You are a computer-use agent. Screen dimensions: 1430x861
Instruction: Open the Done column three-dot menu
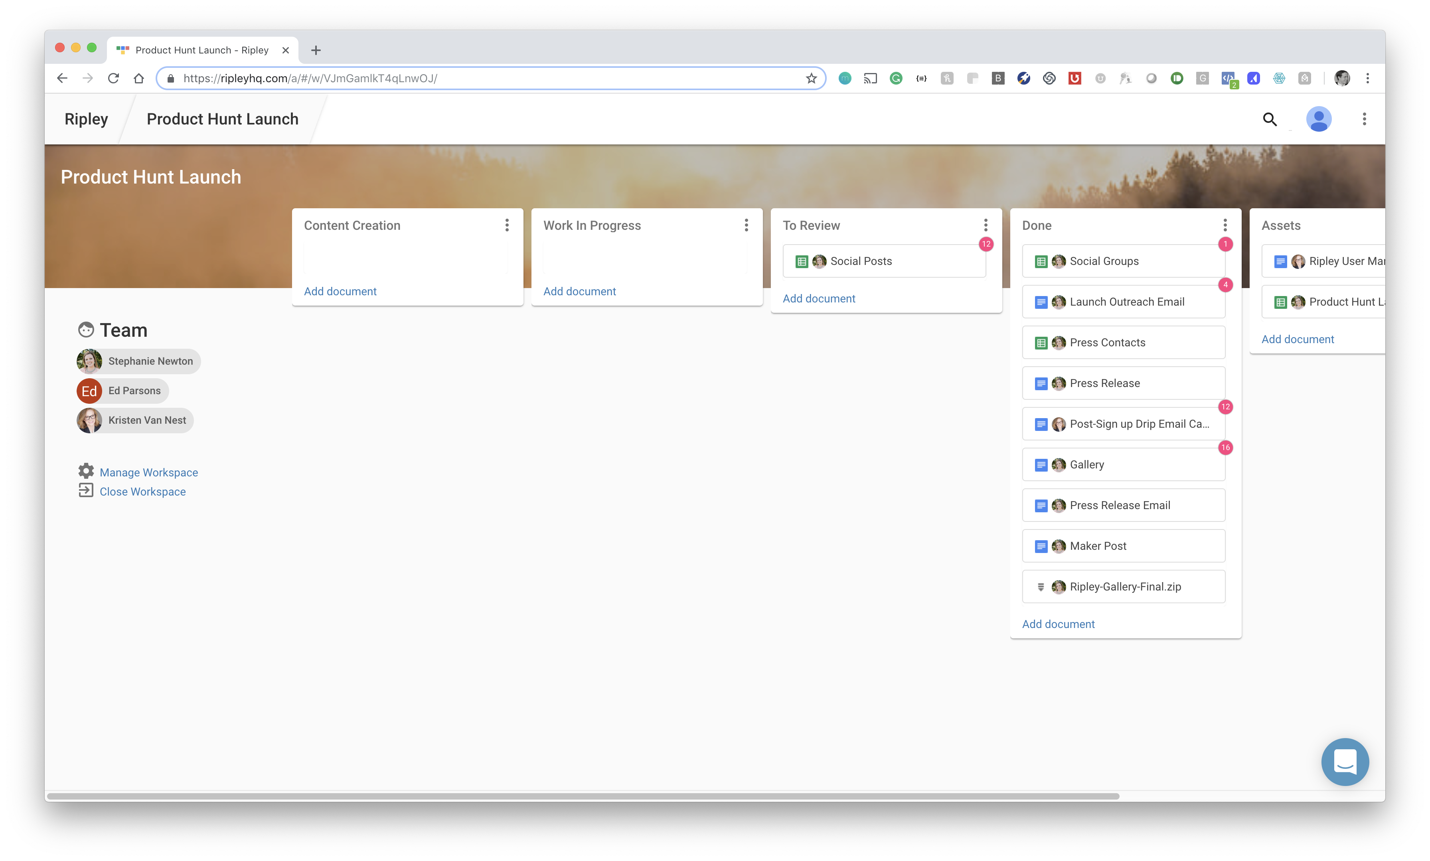[x=1225, y=225]
